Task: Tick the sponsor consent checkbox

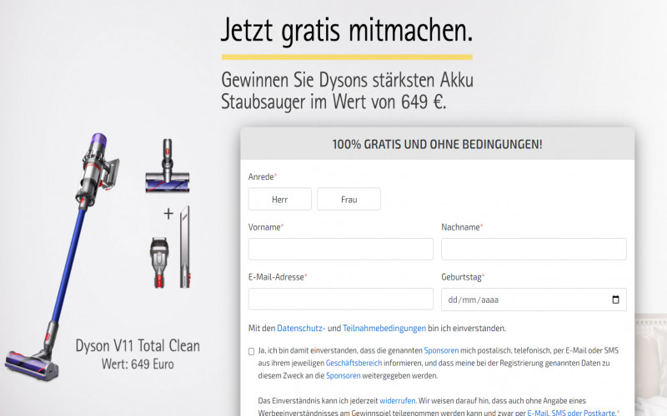Action: 252,351
